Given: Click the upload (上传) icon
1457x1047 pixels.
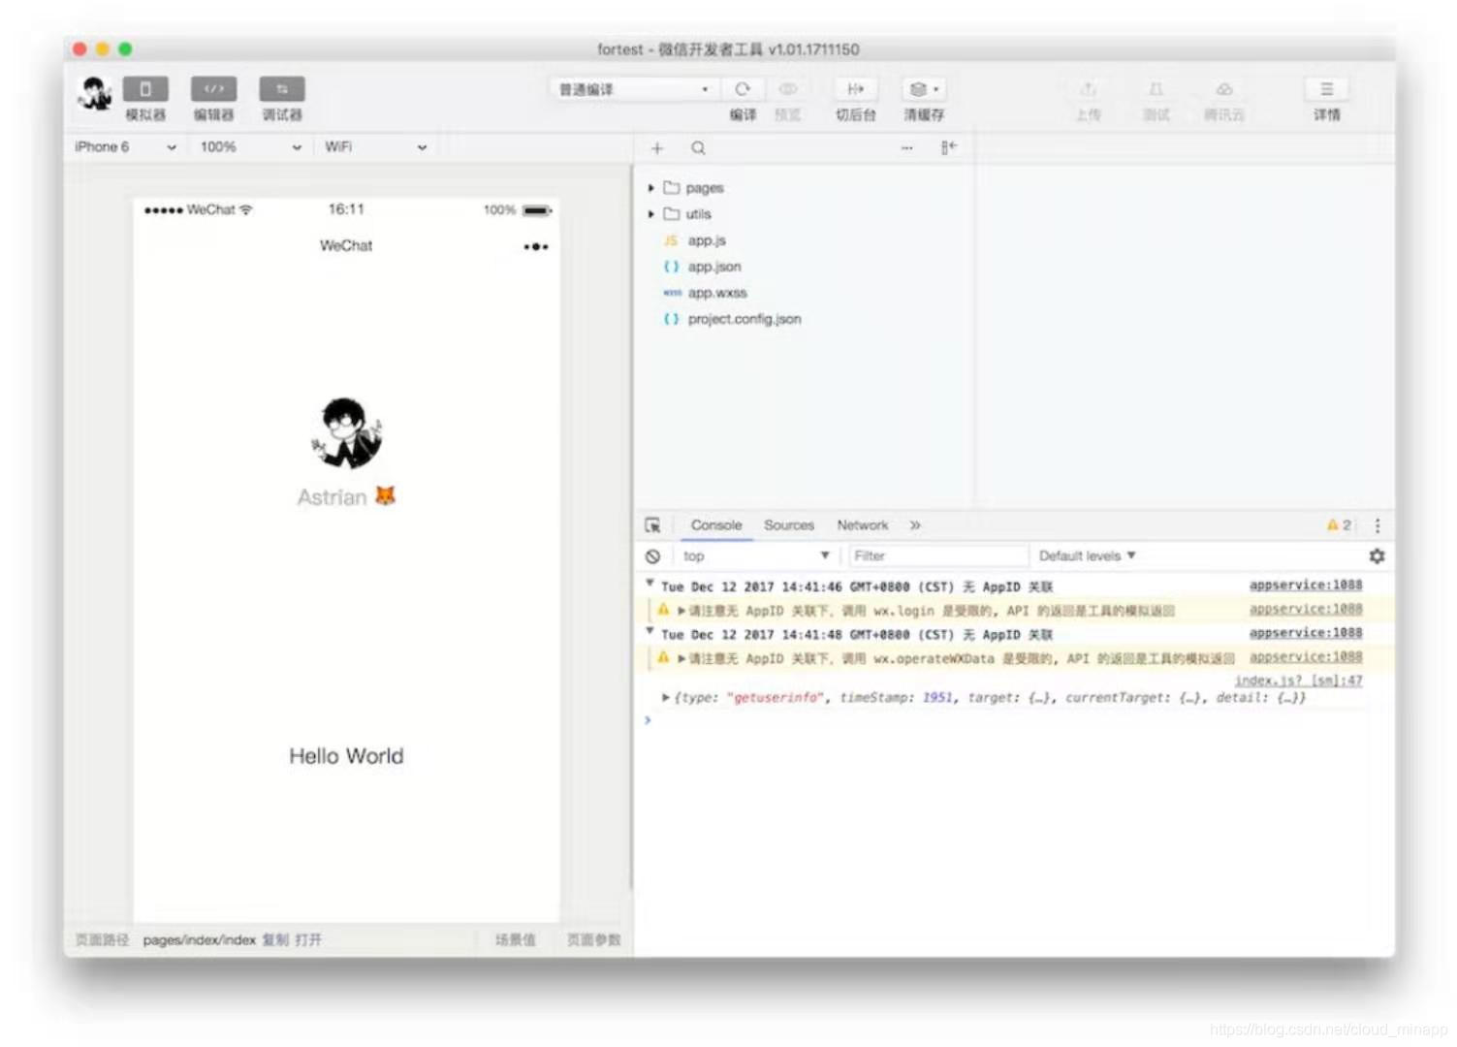Looking at the screenshot, I should (1089, 89).
